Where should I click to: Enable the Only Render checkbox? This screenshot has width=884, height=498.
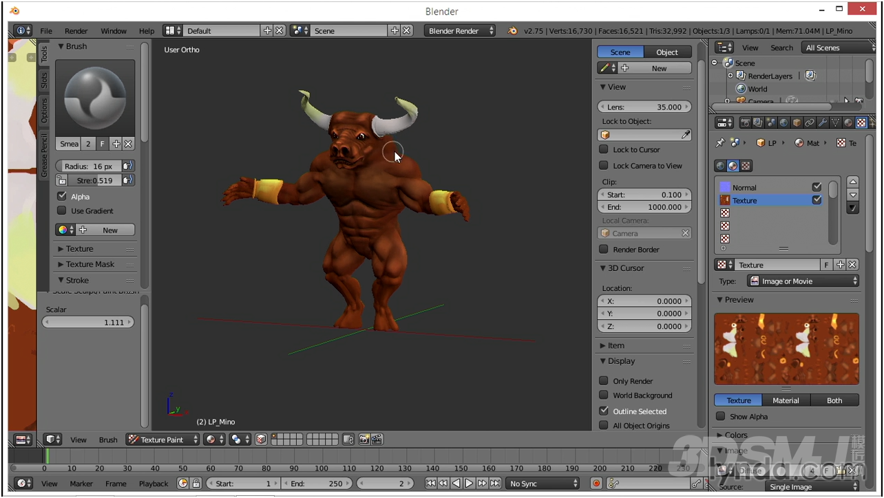click(x=604, y=380)
